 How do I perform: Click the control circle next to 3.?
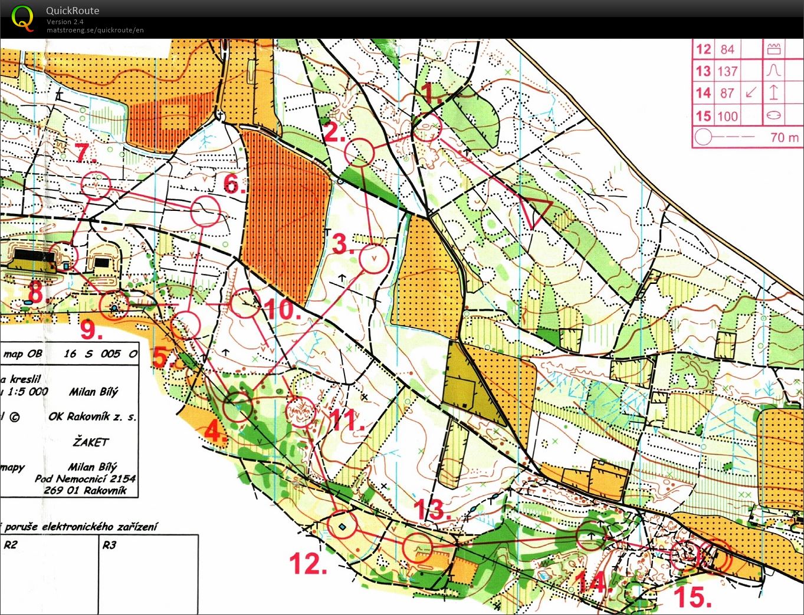(x=374, y=259)
